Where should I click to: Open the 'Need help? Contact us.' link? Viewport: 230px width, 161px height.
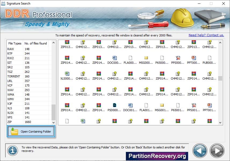[206, 35]
